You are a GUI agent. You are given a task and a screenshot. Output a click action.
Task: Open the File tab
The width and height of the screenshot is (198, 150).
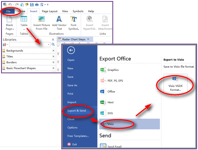point(8,11)
